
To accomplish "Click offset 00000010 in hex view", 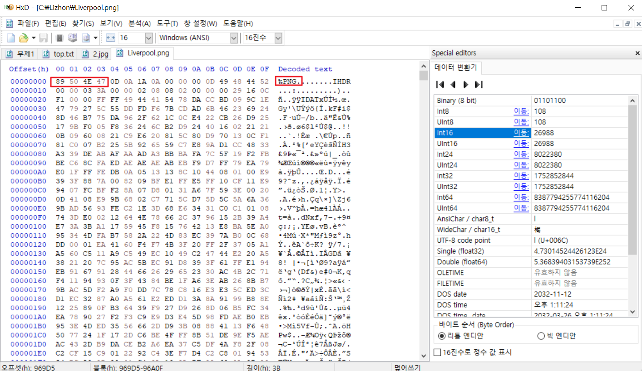I will click(28, 90).
